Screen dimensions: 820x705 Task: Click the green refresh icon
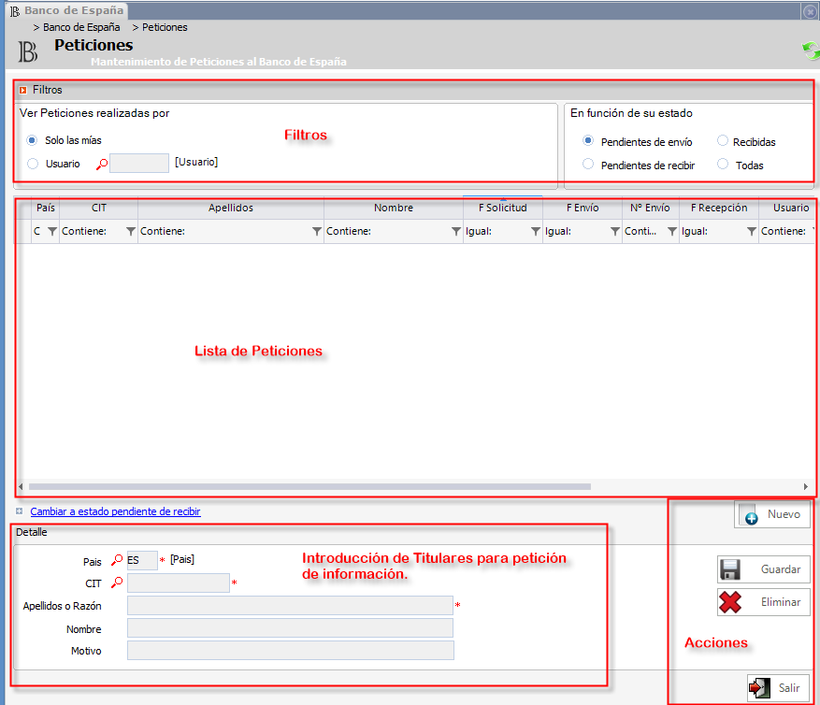(811, 51)
